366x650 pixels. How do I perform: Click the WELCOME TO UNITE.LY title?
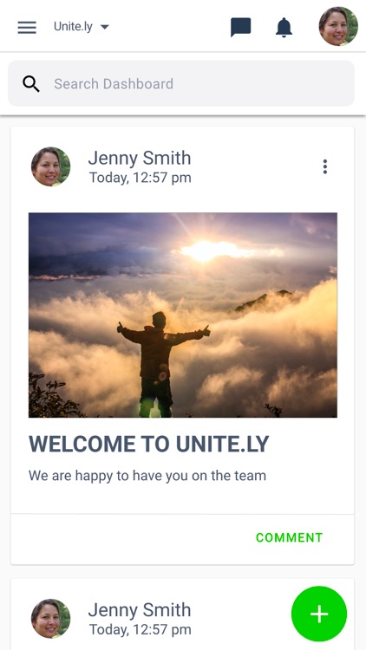pyautogui.click(x=149, y=445)
